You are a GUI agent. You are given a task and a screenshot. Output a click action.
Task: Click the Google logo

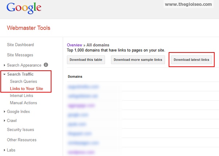coord(24,8)
